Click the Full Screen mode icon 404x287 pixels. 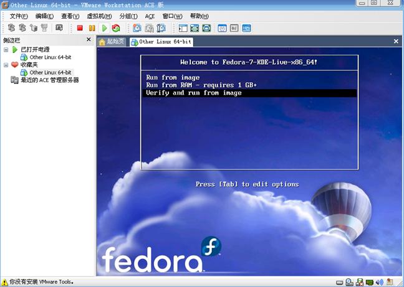tap(206, 28)
